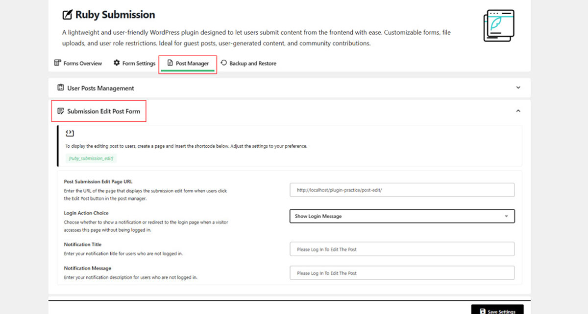Click the Post Manager document icon

(170, 63)
